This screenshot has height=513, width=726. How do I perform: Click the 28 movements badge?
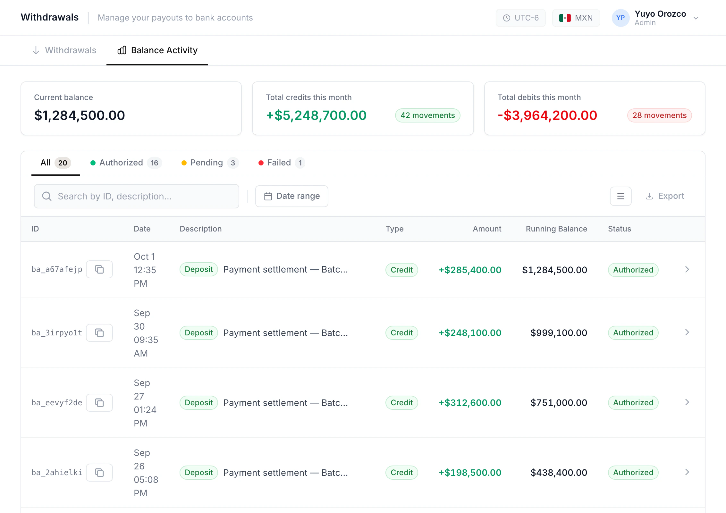tap(660, 115)
